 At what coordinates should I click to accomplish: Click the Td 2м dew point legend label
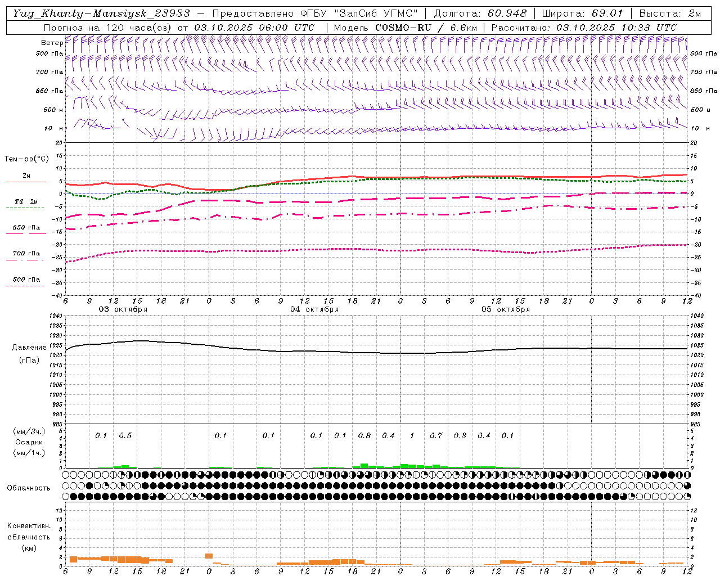tap(26, 201)
